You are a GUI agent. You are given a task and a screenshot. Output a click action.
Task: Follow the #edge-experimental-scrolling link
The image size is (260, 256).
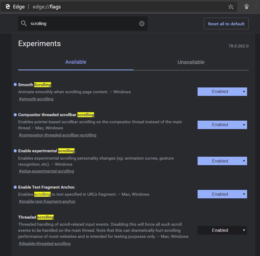click(46, 171)
